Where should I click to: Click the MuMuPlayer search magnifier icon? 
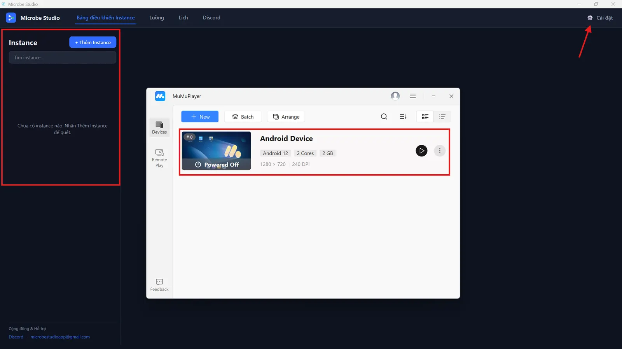pos(384,116)
